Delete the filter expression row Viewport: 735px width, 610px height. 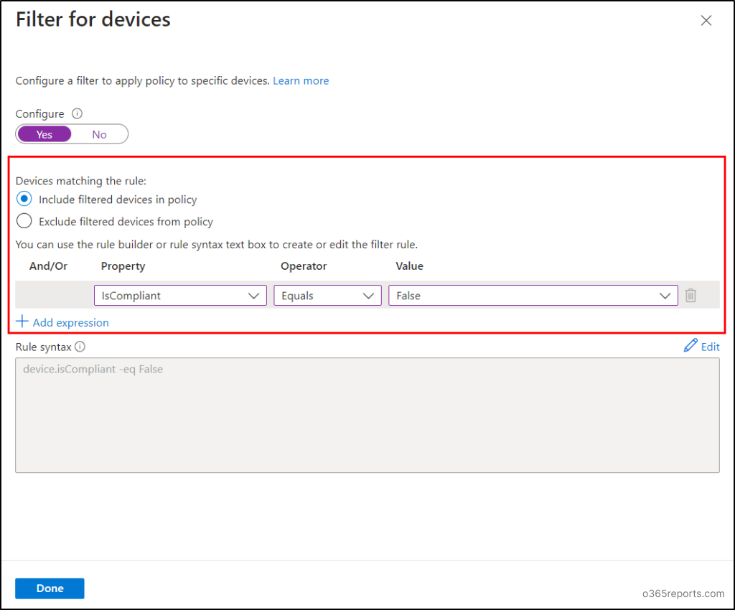(690, 295)
